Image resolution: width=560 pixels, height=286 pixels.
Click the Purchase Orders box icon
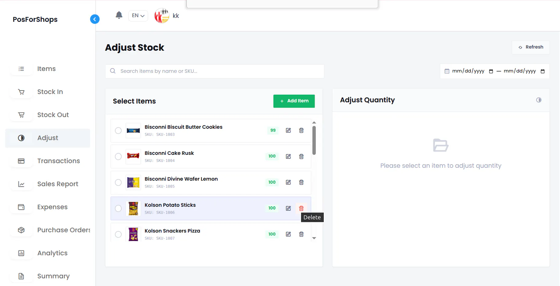pos(21,230)
